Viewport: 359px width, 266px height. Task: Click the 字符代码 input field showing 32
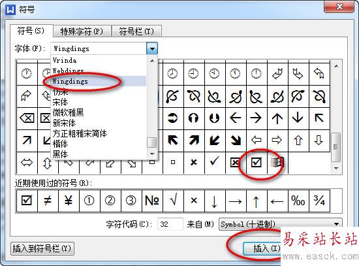(x=170, y=224)
